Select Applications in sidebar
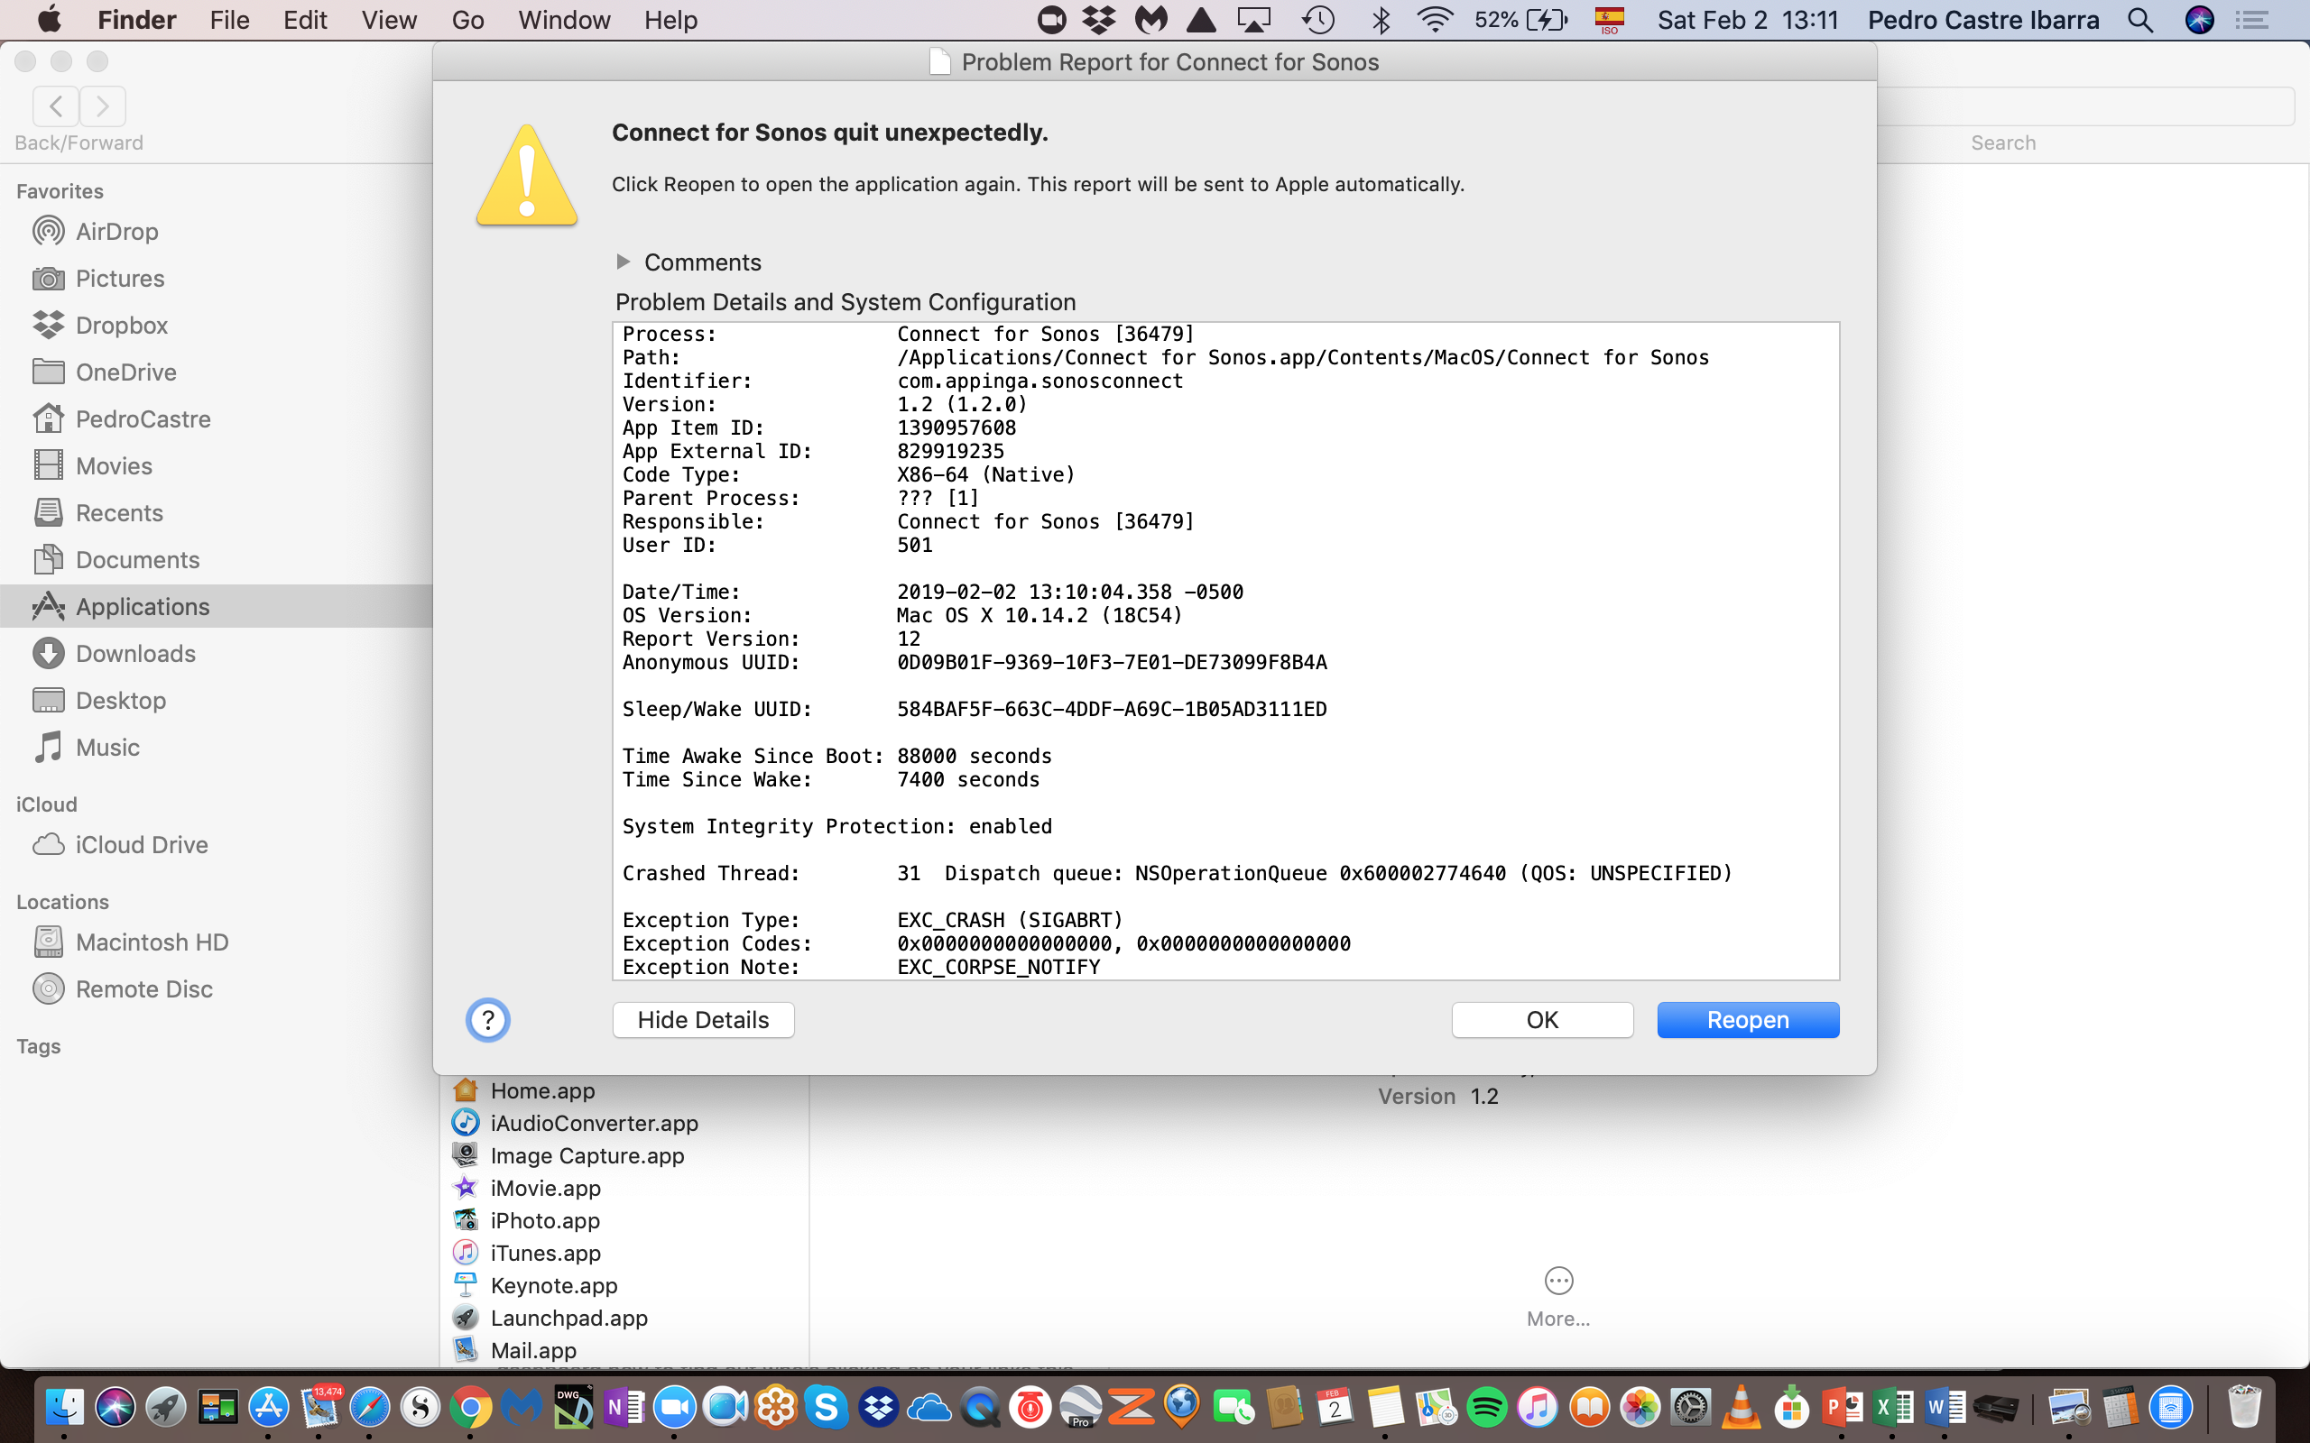2310x1443 pixels. click(143, 606)
